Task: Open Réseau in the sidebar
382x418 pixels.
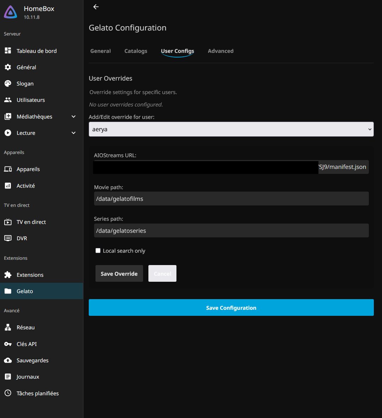Action: [x=42, y=327]
